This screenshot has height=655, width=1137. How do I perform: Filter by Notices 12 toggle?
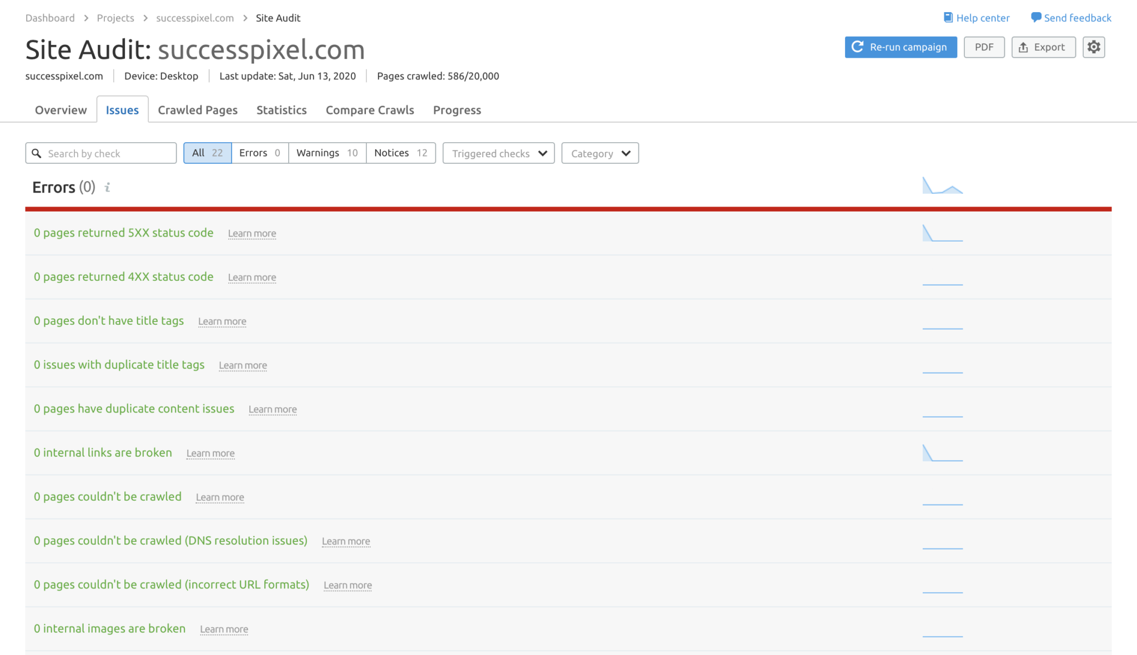pyautogui.click(x=400, y=153)
